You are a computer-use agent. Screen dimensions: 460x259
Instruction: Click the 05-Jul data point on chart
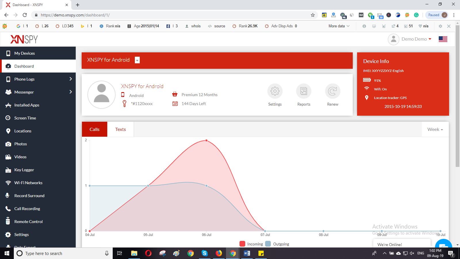(x=148, y=186)
